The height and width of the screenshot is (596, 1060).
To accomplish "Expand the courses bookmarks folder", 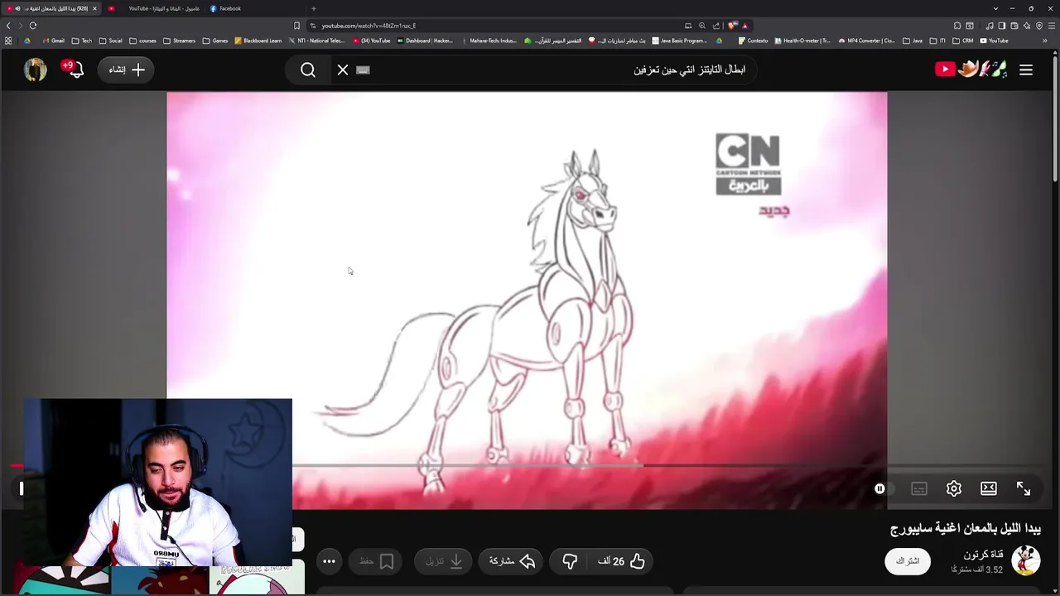I will [x=142, y=41].
